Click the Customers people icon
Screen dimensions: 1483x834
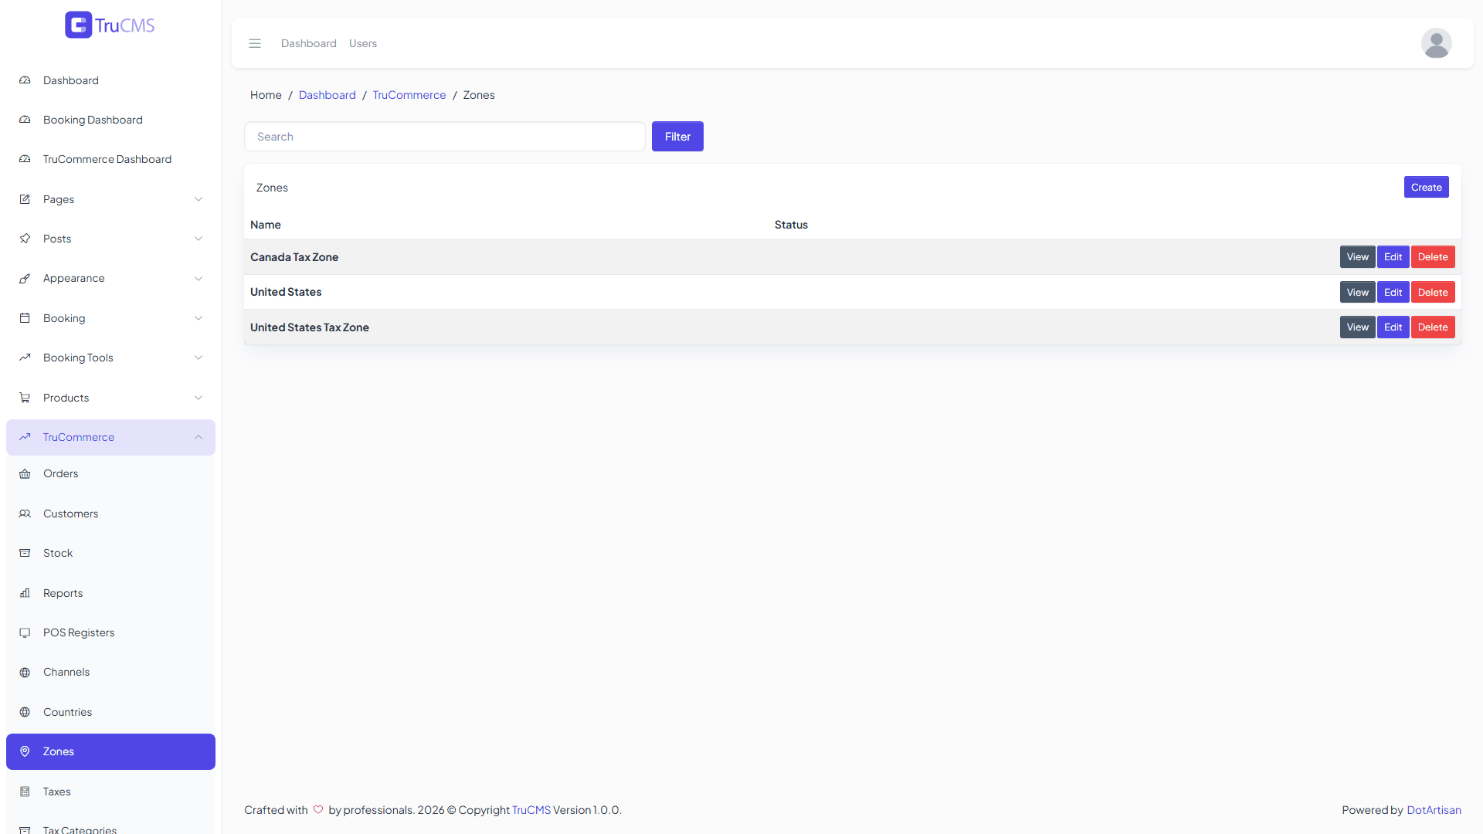pos(25,514)
